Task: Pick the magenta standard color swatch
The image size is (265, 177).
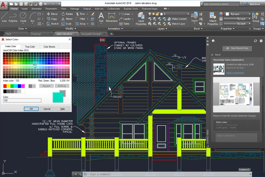Action: point(23,86)
